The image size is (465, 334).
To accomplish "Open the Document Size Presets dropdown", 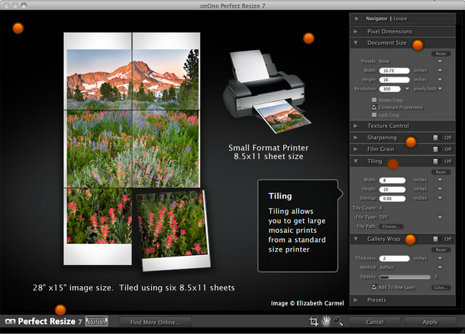I will click(x=440, y=62).
